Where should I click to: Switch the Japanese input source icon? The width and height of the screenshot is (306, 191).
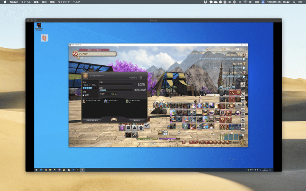(x=263, y=2)
